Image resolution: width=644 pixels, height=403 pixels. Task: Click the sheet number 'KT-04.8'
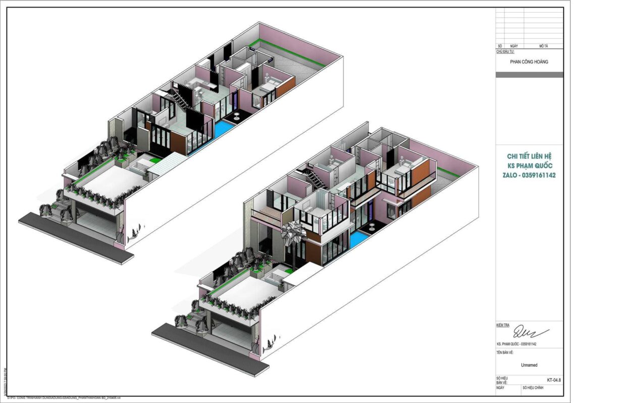tap(553, 380)
